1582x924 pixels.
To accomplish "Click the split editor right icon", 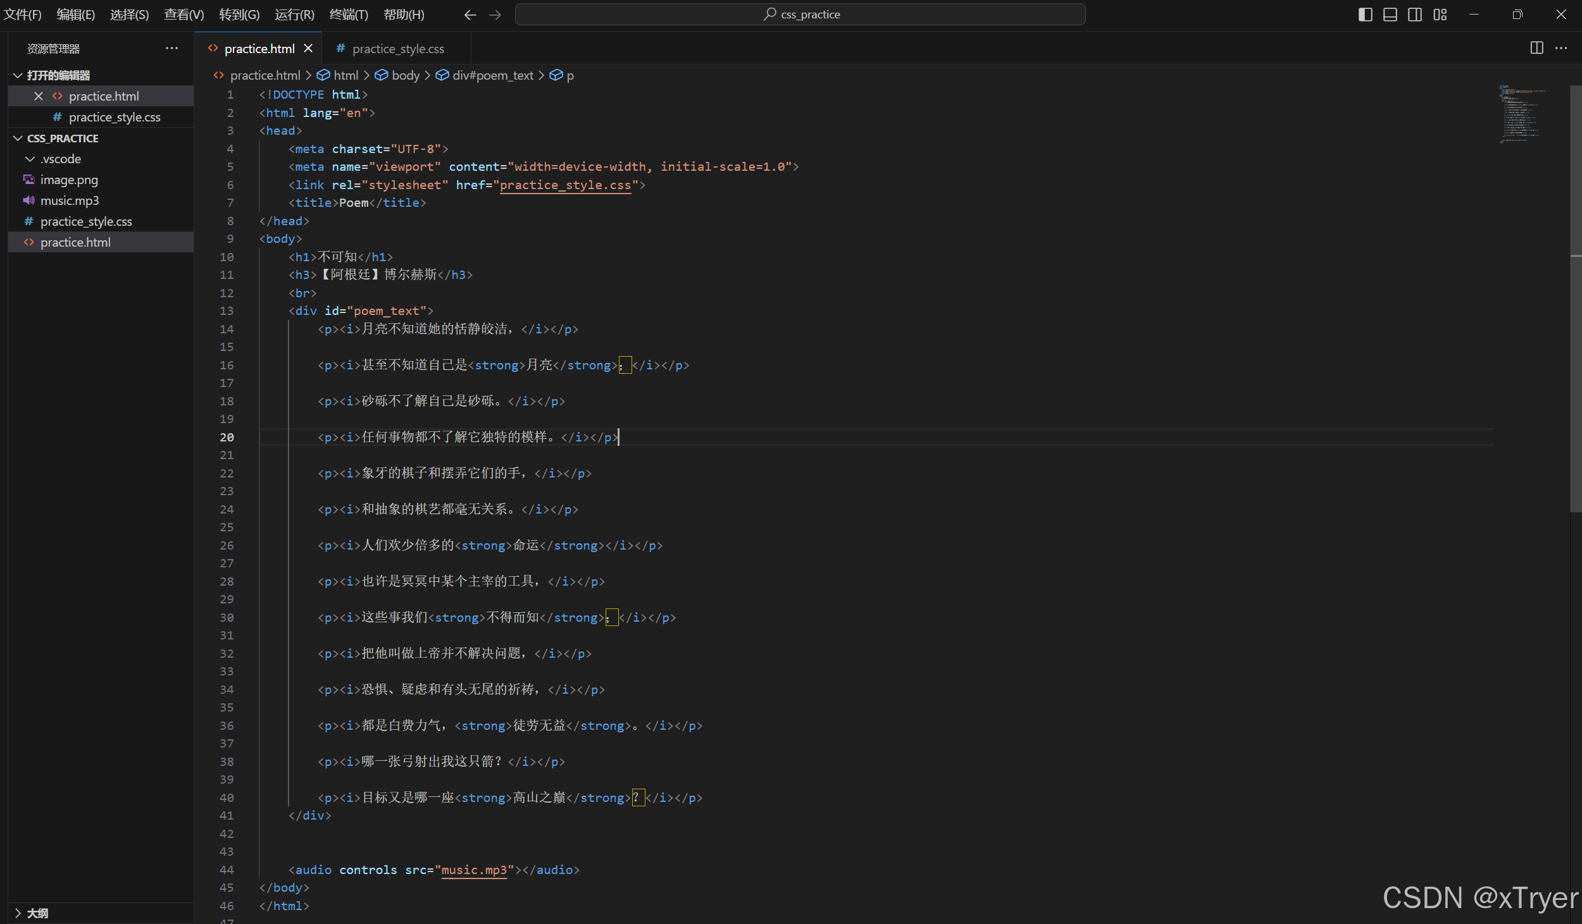I will pos(1536,48).
